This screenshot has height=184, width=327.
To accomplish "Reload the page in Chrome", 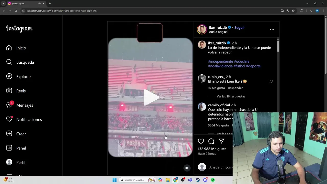I will click(16, 11).
